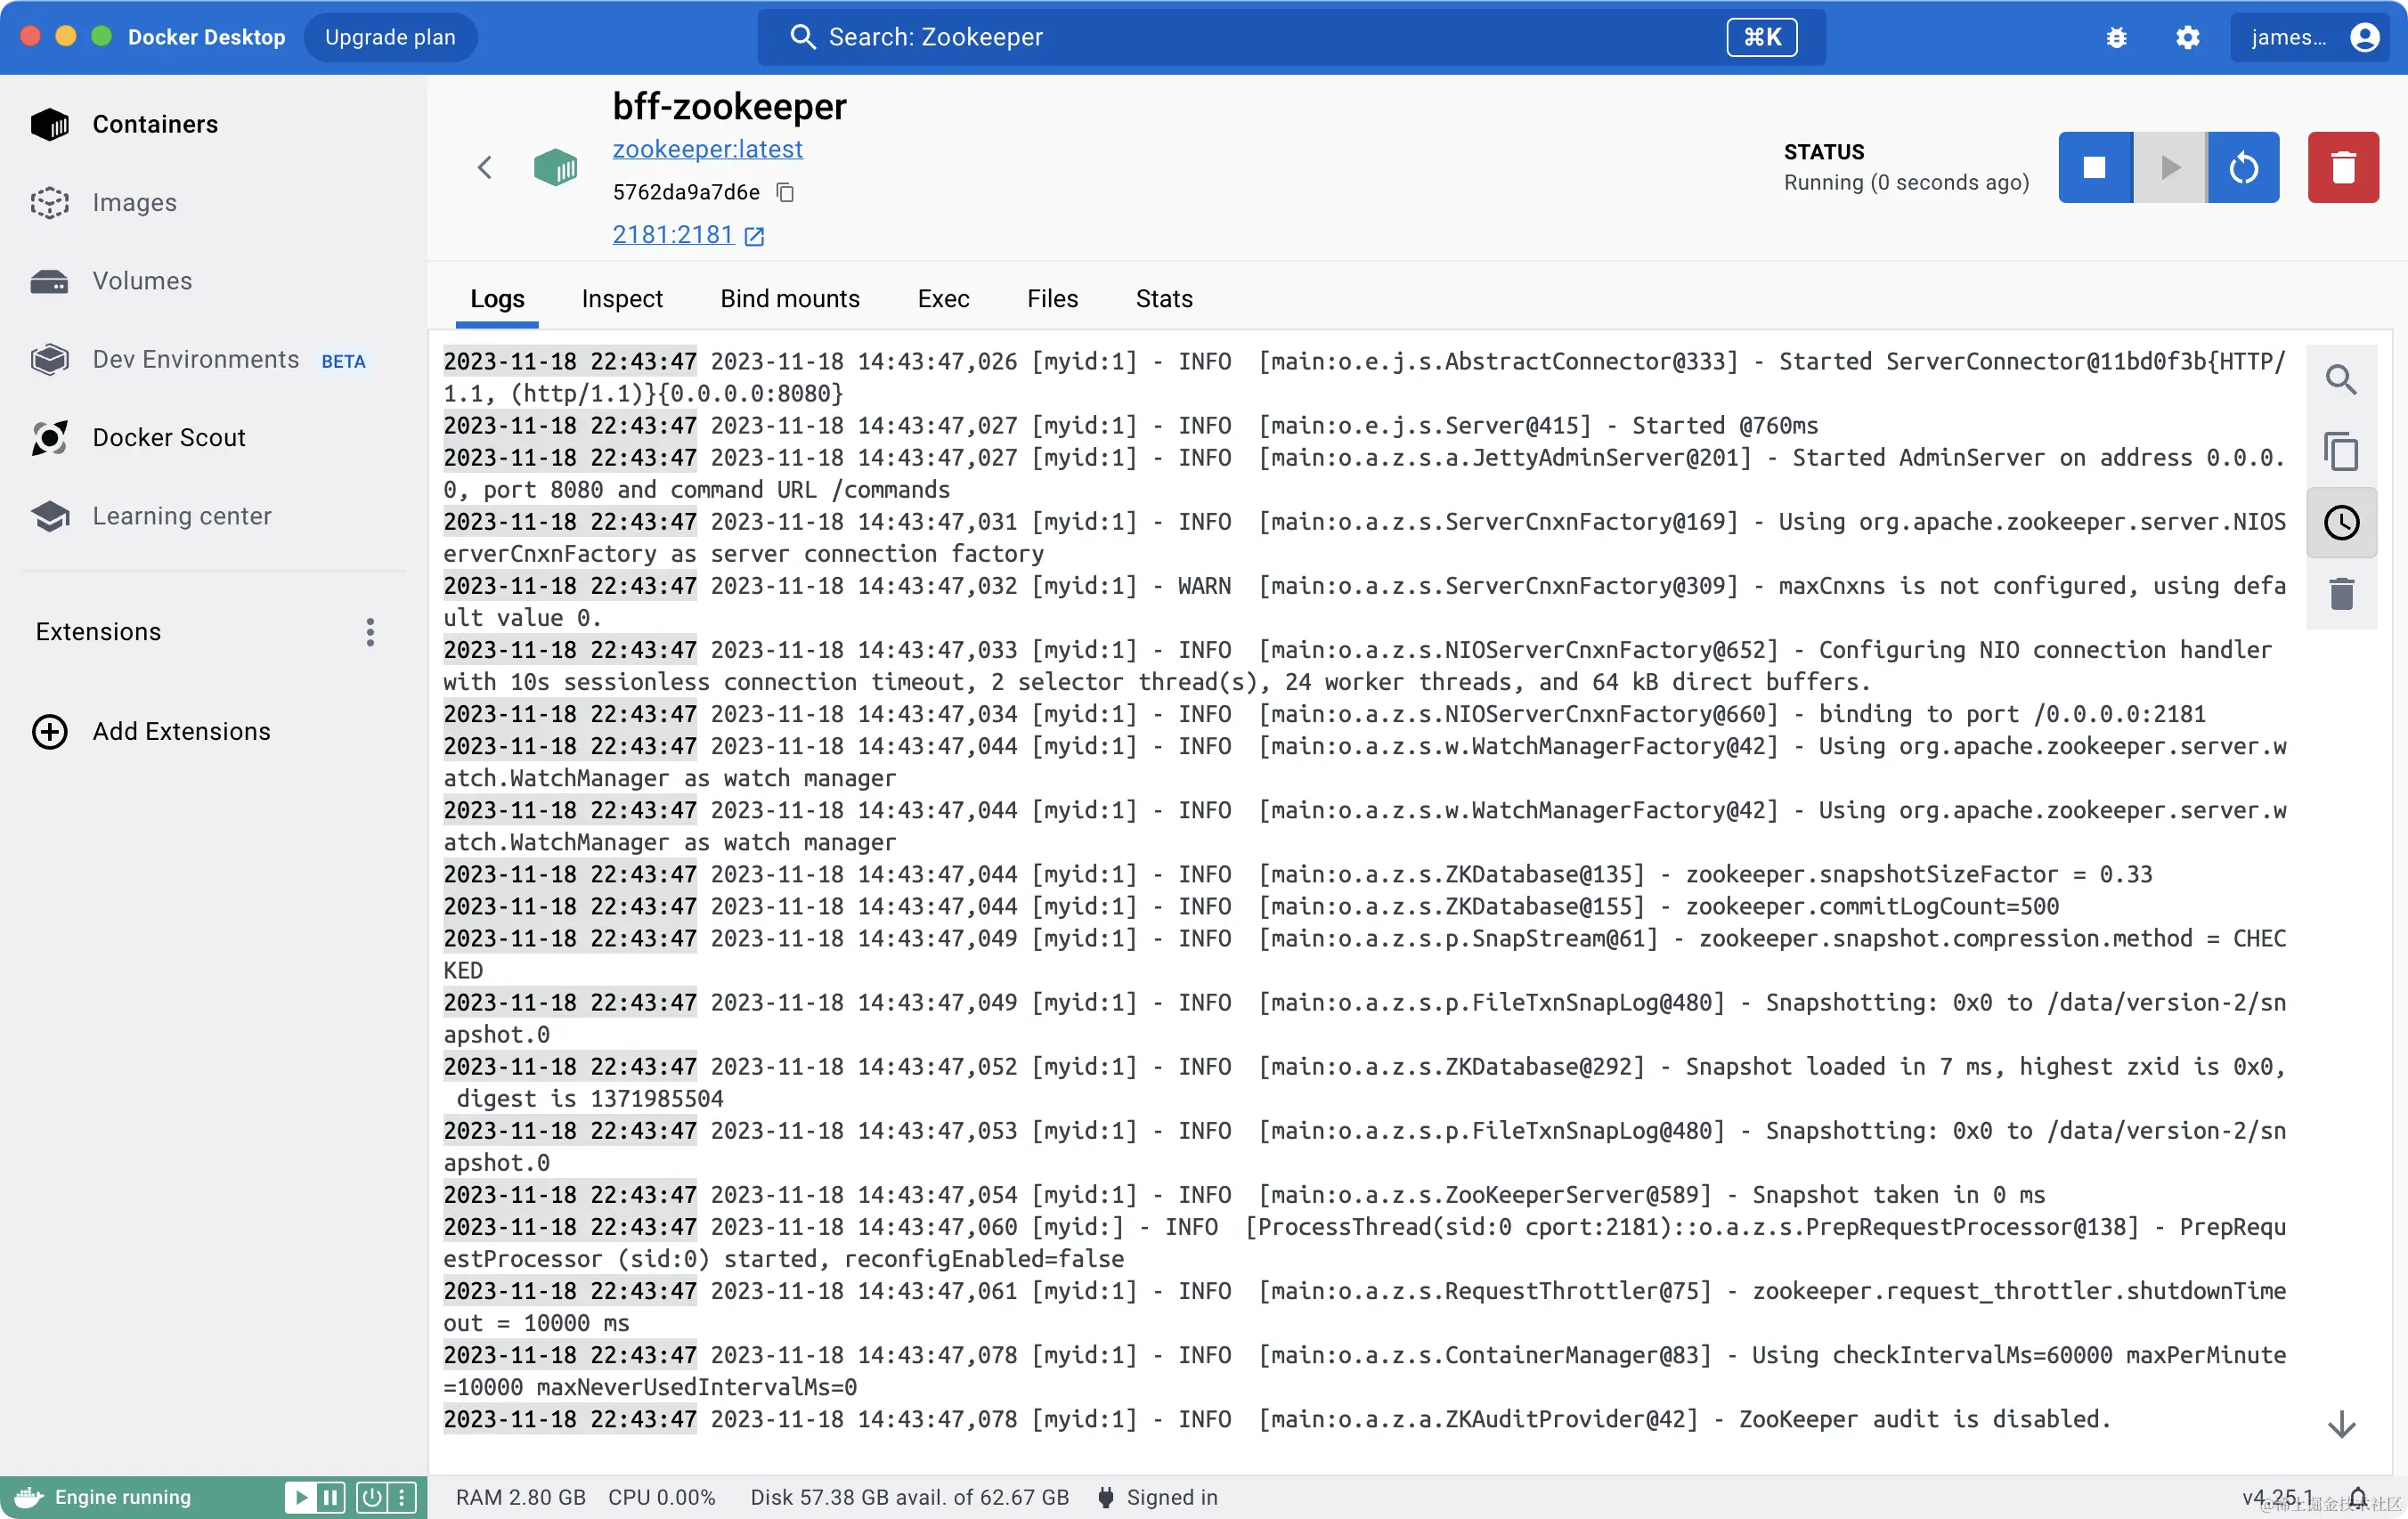The height and width of the screenshot is (1519, 2408).
Task: Shut down the Docker engine
Action: pos(371,1497)
